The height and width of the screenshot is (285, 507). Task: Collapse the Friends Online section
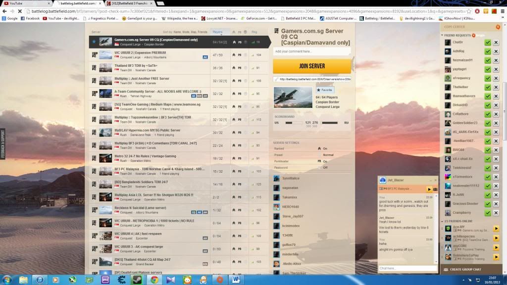click(x=442, y=221)
